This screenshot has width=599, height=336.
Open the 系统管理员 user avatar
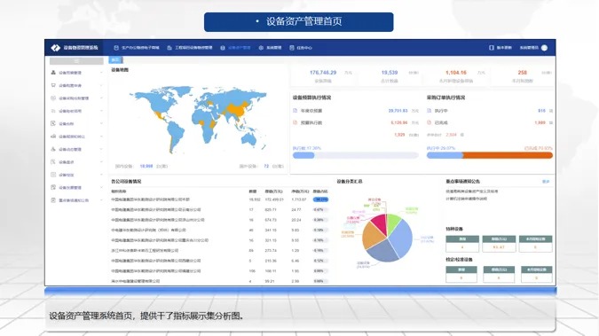544,48
